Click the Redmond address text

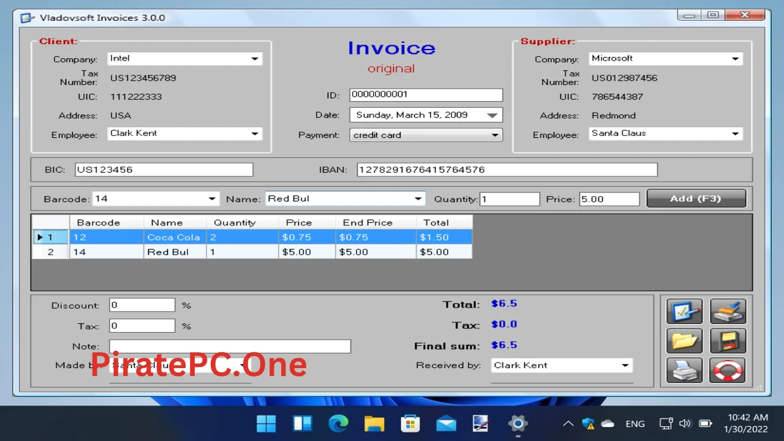coord(614,115)
